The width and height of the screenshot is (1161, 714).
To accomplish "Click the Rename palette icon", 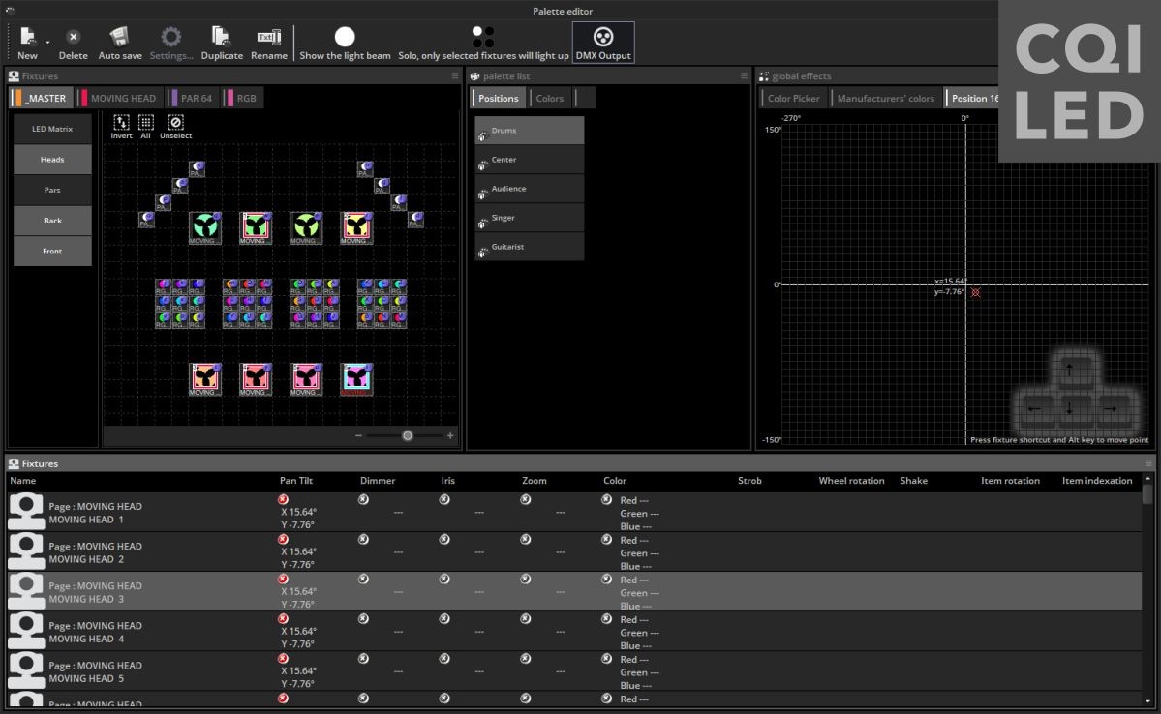I will 268,38.
